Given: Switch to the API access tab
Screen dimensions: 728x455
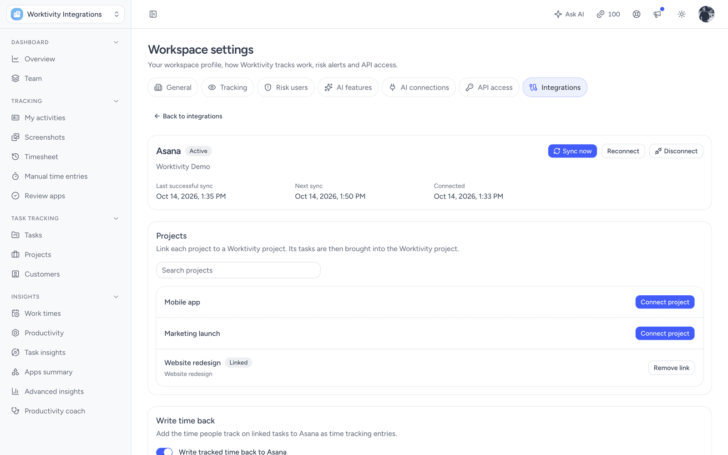Looking at the screenshot, I should pos(489,87).
